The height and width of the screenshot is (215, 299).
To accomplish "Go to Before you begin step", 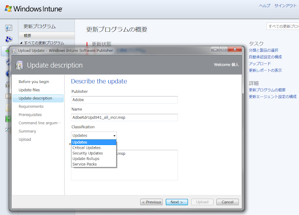I will click(x=34, y=82).
